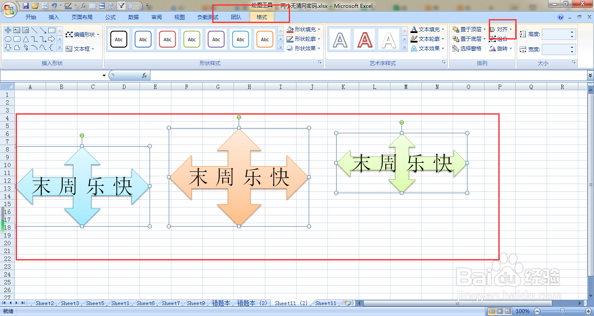This screenshot has width=594, height=316.
Task: Switch to Page Layout view in the status bar
Action: (500, 311)
